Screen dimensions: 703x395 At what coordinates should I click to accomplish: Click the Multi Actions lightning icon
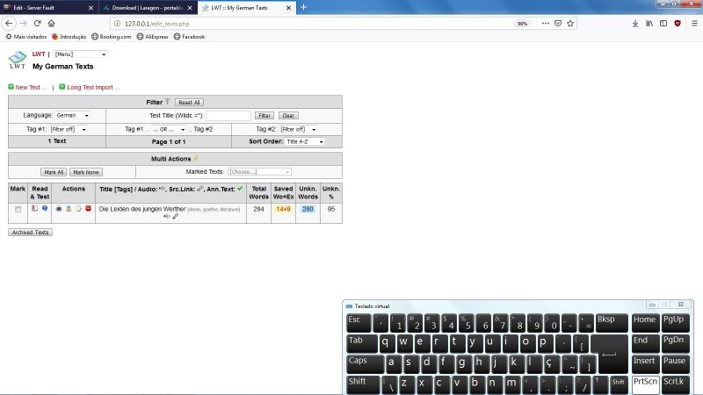point(196,158)
